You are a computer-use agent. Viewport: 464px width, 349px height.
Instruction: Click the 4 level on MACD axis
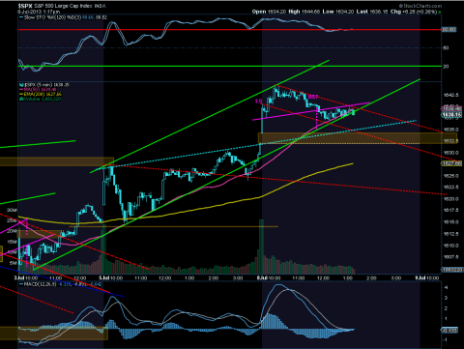click(446, 287)
